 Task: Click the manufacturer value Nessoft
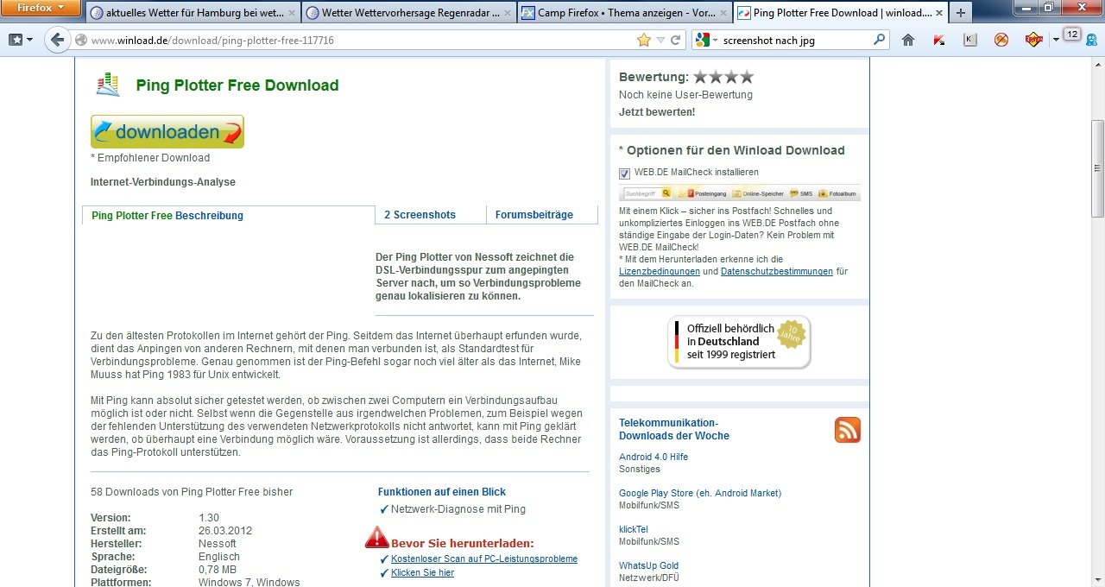pyautogui.click(x=218, y=544)
